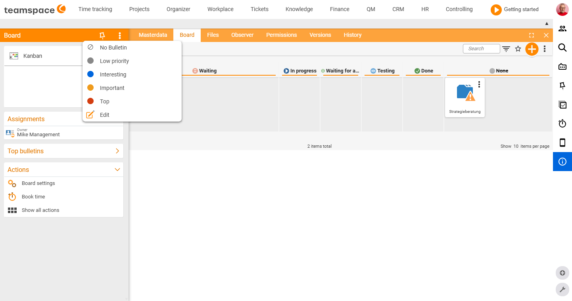Open the briefcase icon in right sidebar
Image resolution: width=572 pixels, height=301 pixels.
coord(562,67)
